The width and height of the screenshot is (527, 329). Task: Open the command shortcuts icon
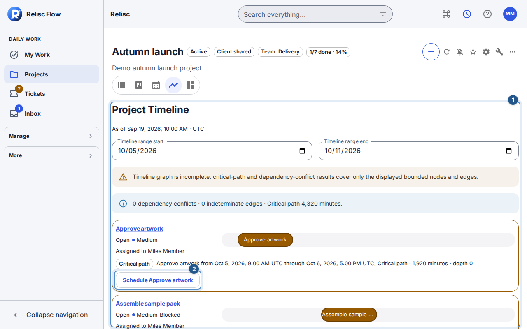[446, 14]
